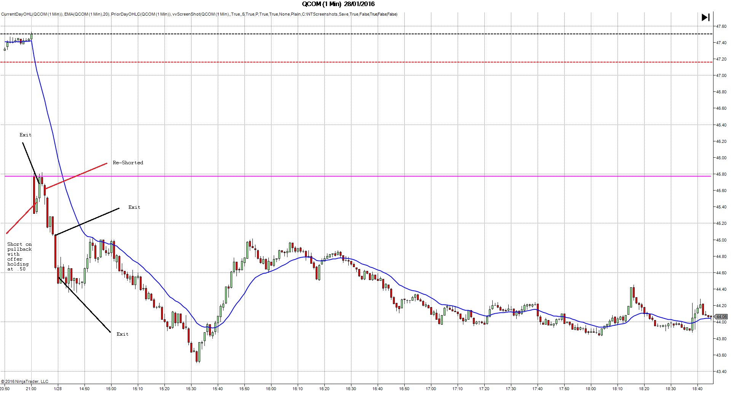Click the 17:40 time axis label
The width and height of the screenshot is (731, 394).
tap(538, 389)
